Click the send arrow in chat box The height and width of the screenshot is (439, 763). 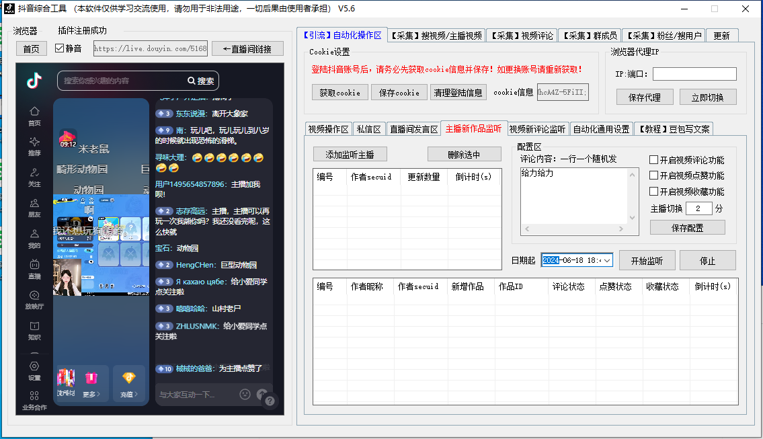click(262, 394)
